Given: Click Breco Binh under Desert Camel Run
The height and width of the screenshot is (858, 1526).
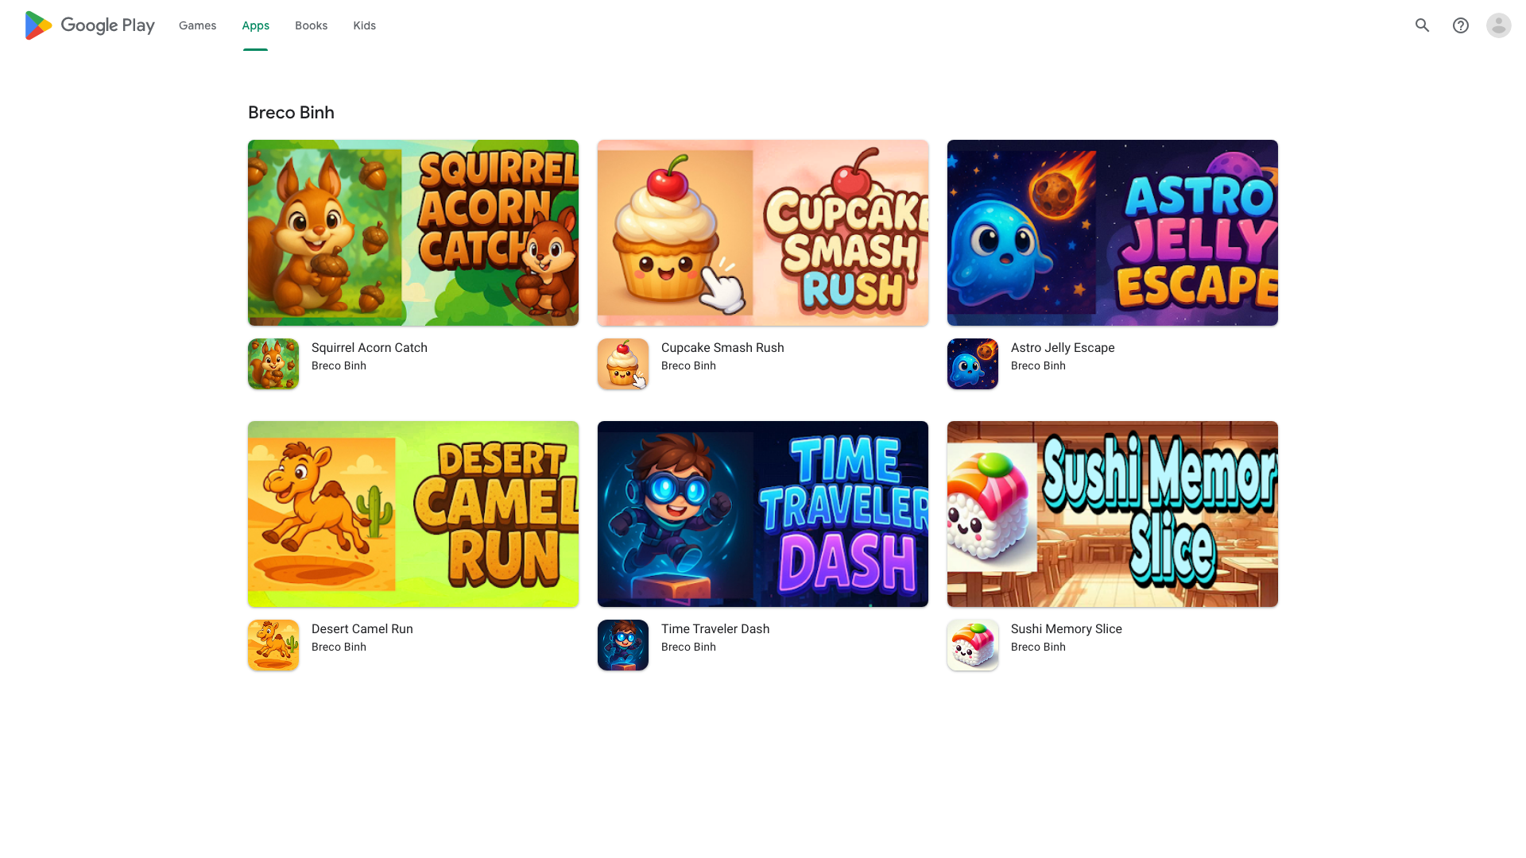Looking at the screenshot, I should coord(339,647).
